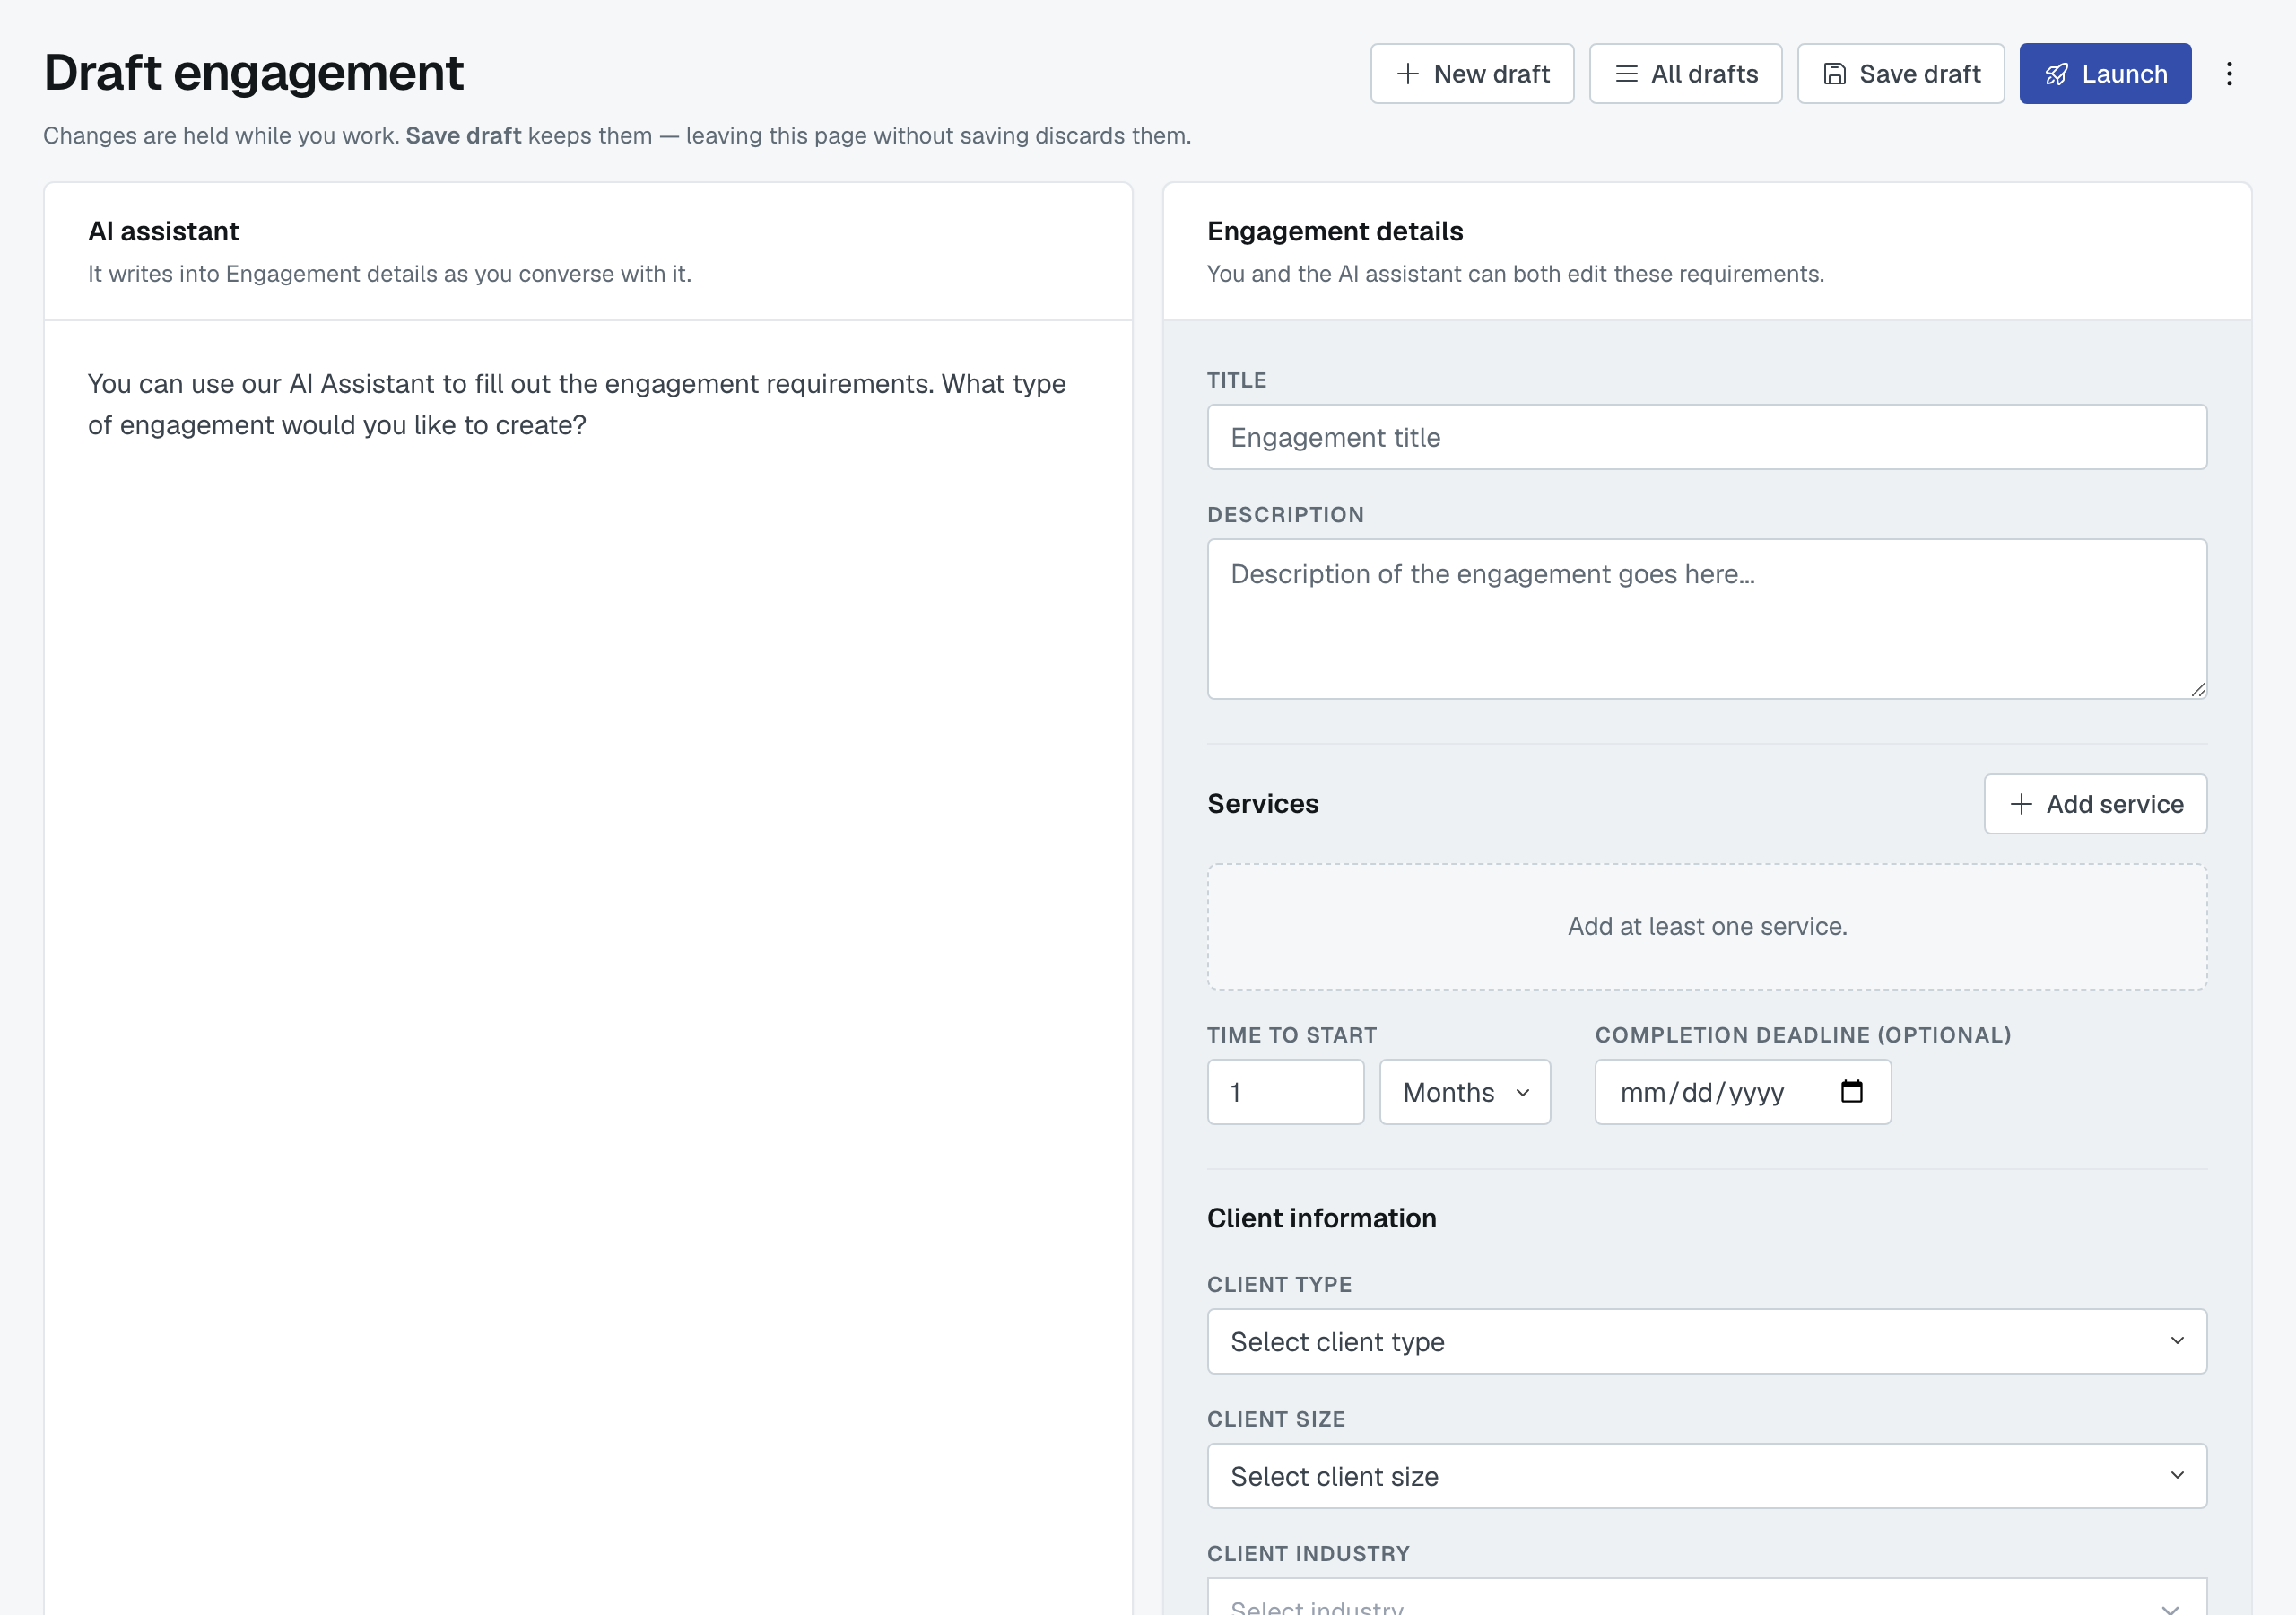
Task: Click the mm/dd/yyyy deadline date field
Action: pos(1742,1092)
